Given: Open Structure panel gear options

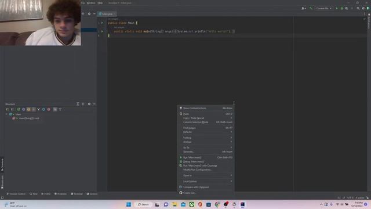Looking at the screenshot, I should (89, 104).
